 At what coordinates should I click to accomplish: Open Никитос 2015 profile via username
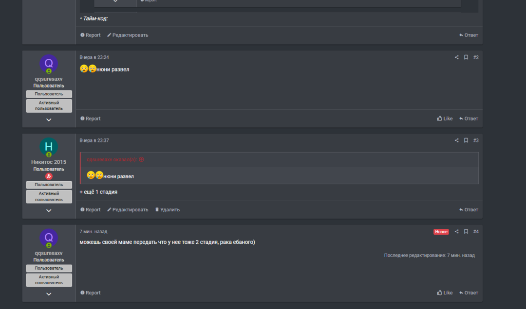pyautogui.click(x=49, y=162)
